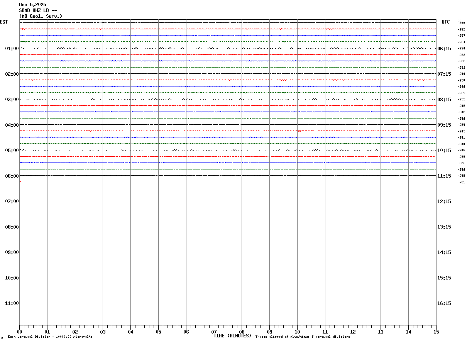Click minute tick label '12' on bottom axis
Image resolution: width=467 pixels, height=342 pixels.
click(353, 332)
